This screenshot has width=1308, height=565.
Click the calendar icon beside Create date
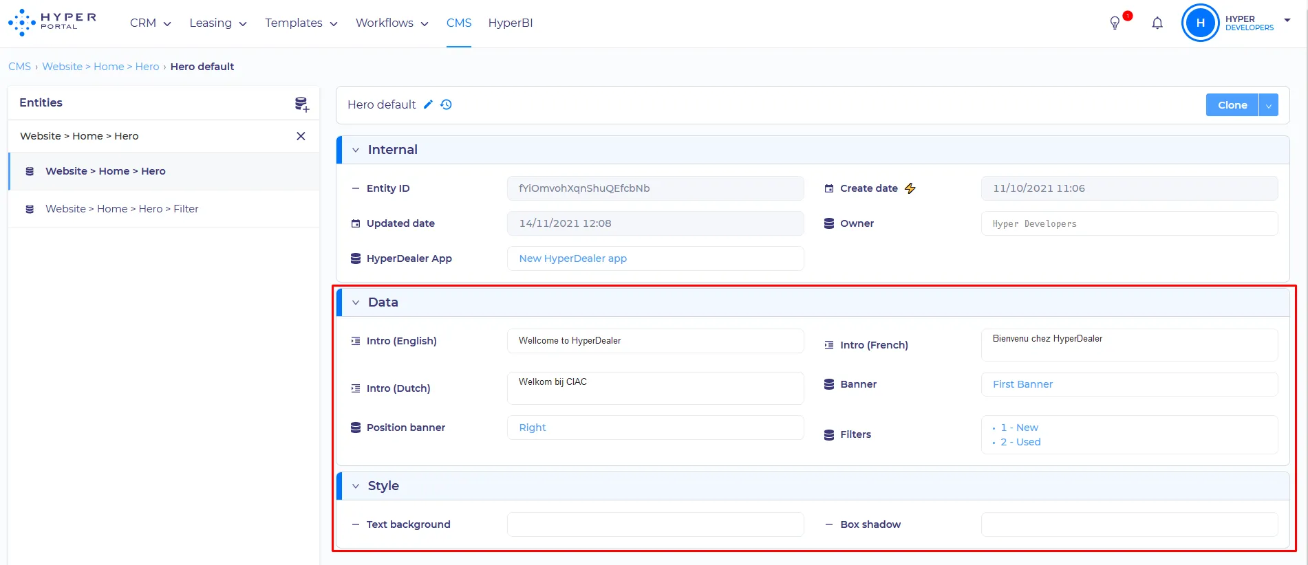click(829, 188)
